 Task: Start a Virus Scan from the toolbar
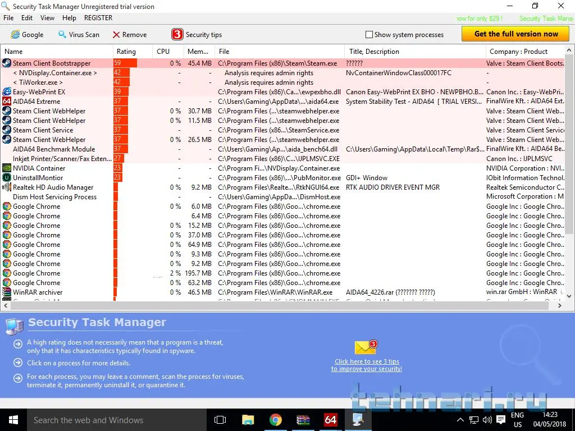(x=79, y=34)
